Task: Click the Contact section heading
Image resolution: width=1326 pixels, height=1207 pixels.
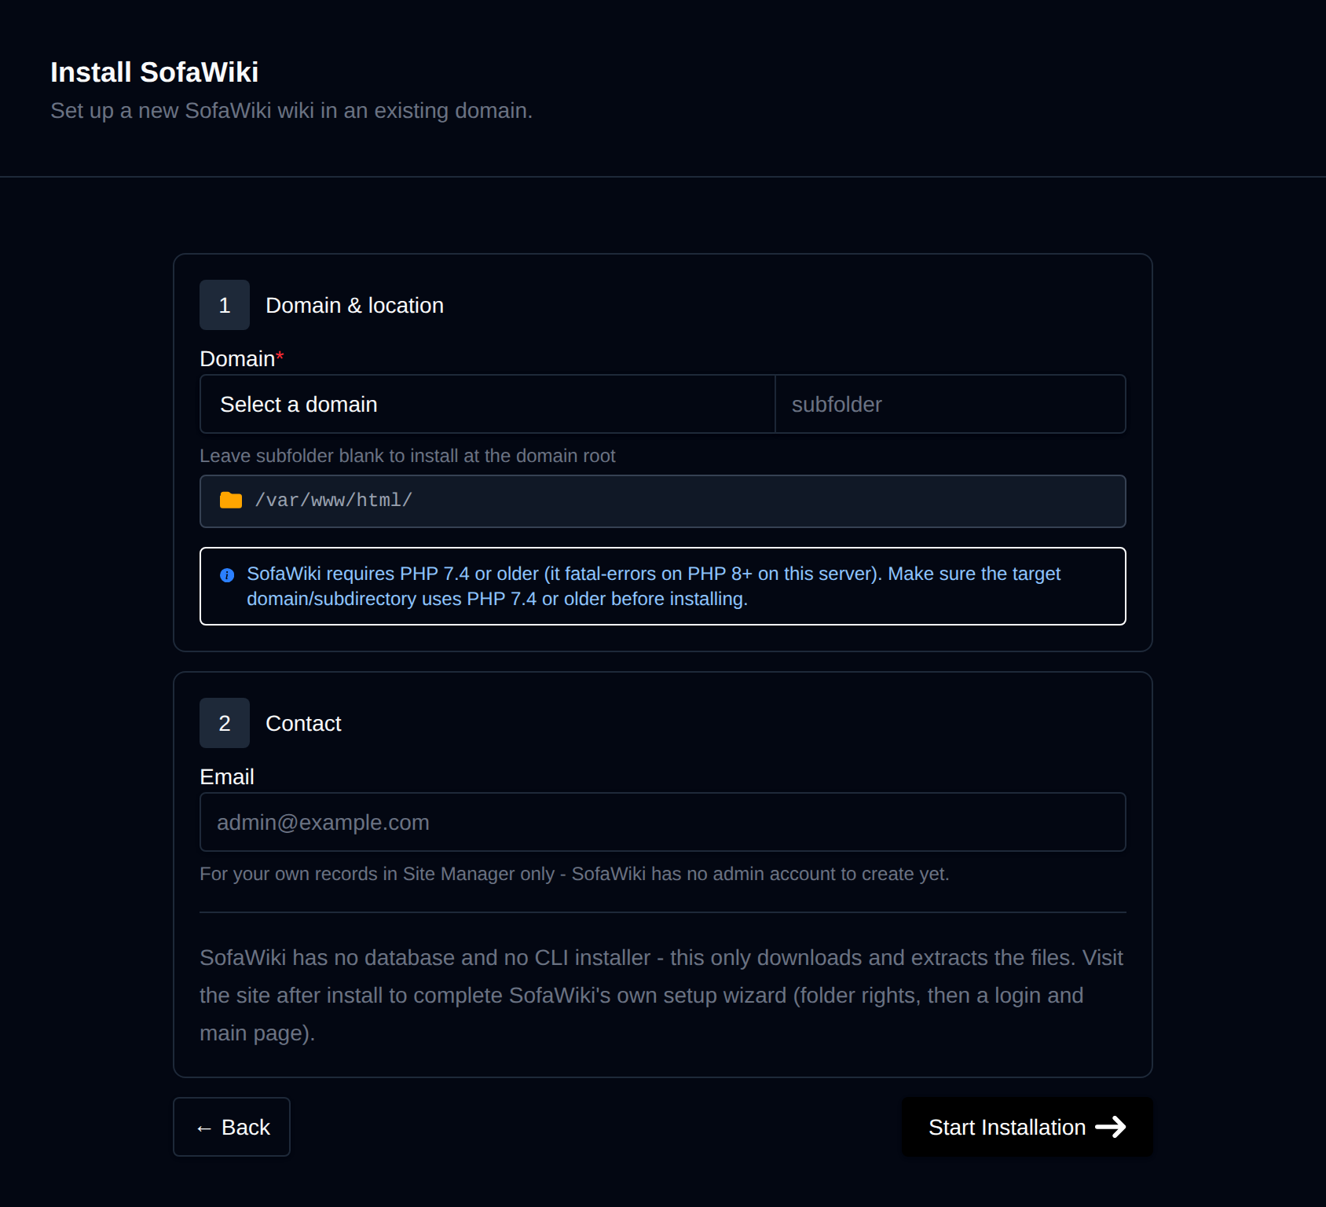Action: (x=303, y=724)
